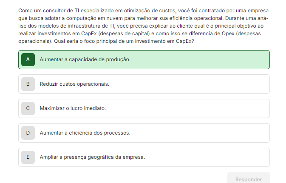Click the letter C badge

tap(28, 108)
